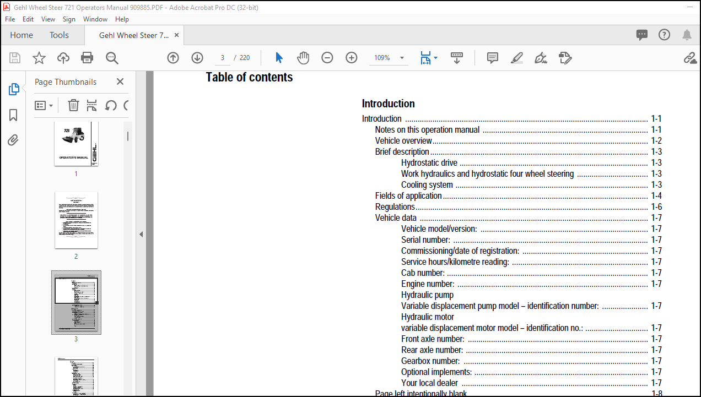This screenshot has width=701, height=397.
Task: Select the arrow selection tool
Action: click(279, 58)
